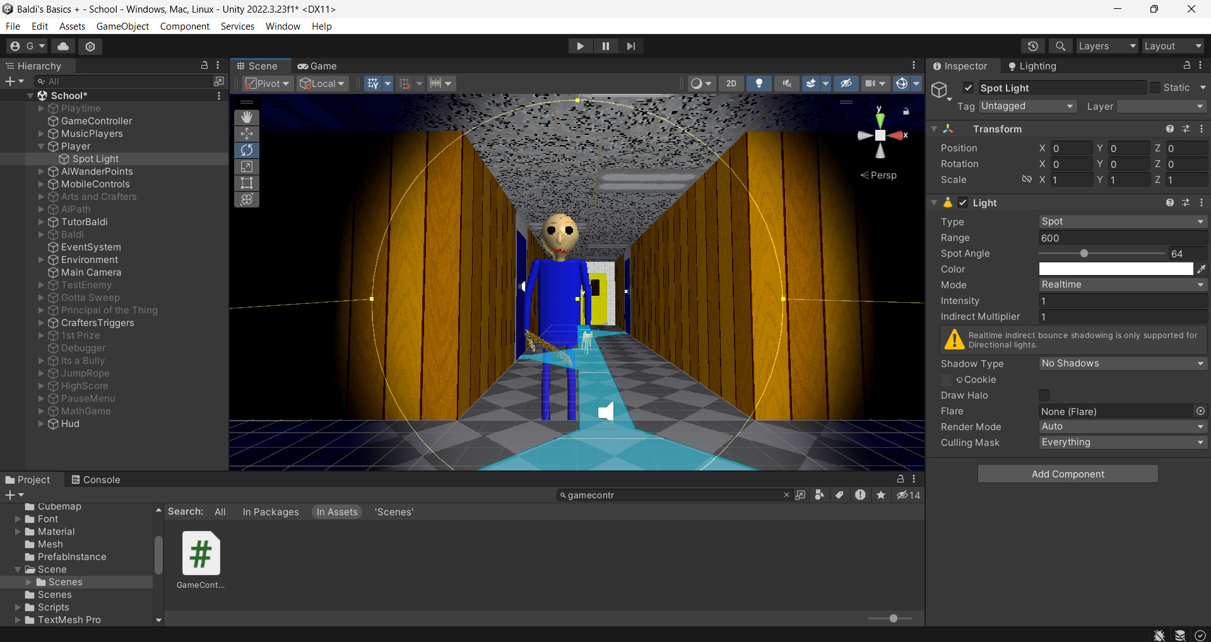Select the Move tool

coord(247,134)
